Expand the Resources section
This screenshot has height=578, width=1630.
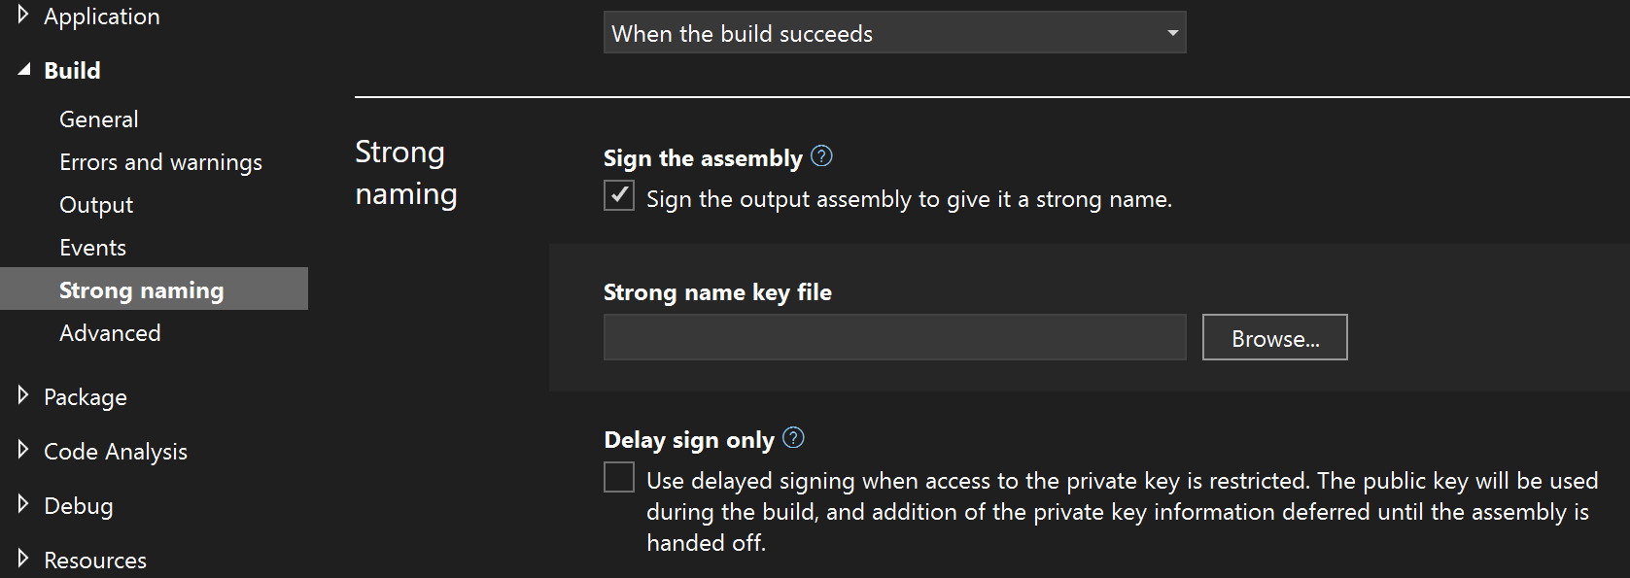pyautogui.click(x=22, y=559)
